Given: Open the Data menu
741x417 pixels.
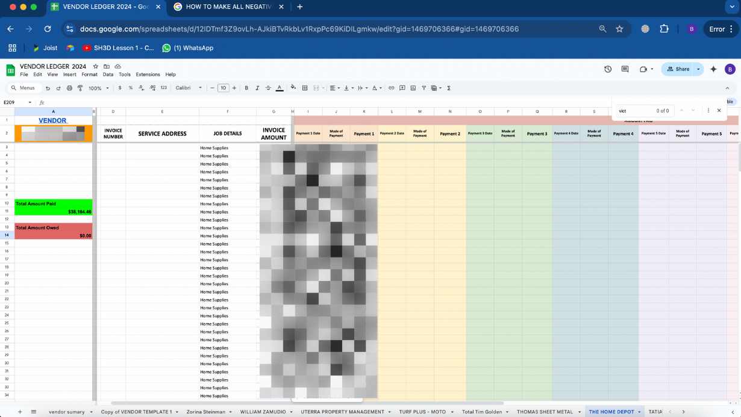Looking at the screenshot, I should pos(108,75).
